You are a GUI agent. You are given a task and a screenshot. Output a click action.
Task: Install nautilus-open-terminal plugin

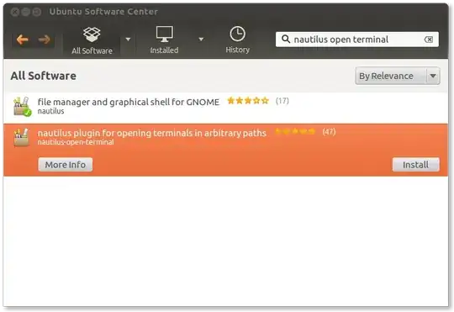[x=416, y=165]
